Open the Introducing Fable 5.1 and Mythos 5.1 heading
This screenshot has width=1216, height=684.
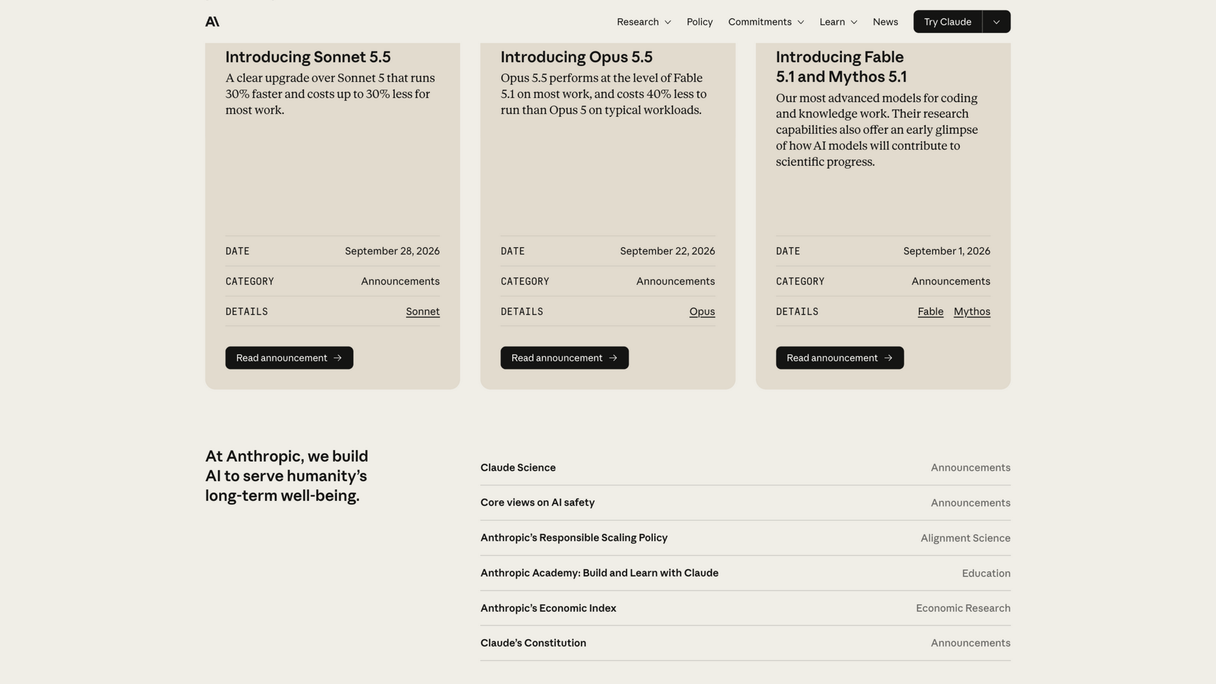(x=841, y=66)
